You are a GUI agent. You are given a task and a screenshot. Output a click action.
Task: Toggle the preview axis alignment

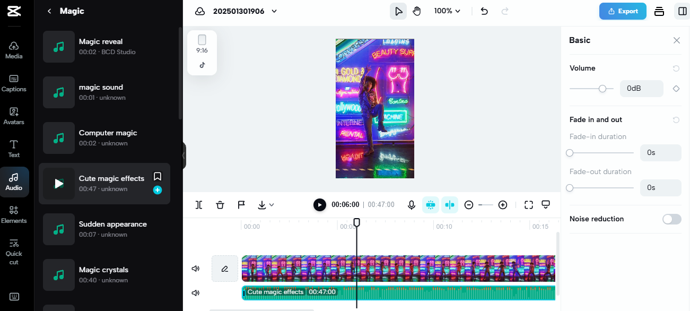pyautogui.click(x=450, y=205)
